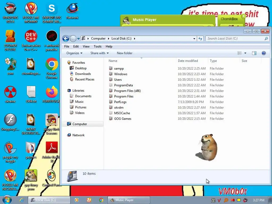The height and width of the screenshot is (204, 272).
Task: Select the Angry Birds Seasons desktop icon
Action: click(x=52, y=124)
